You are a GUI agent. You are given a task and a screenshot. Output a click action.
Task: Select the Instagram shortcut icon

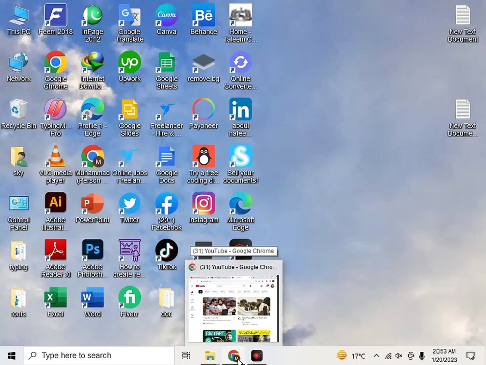click(x=204, y=208)
